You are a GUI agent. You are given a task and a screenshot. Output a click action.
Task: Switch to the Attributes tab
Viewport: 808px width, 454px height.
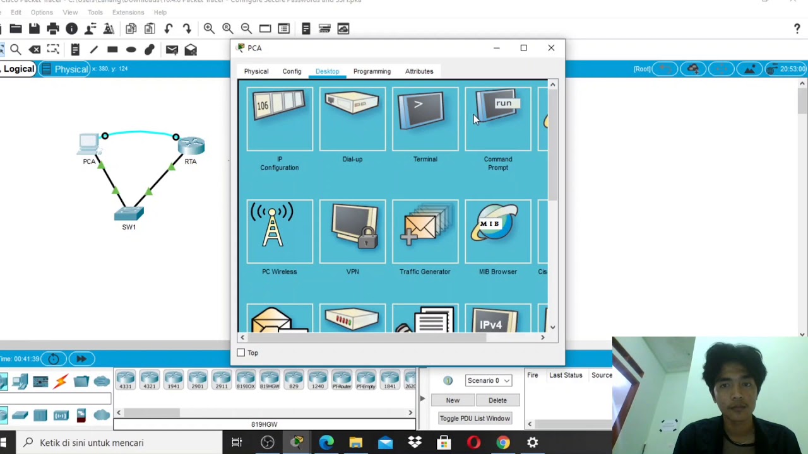419,71
